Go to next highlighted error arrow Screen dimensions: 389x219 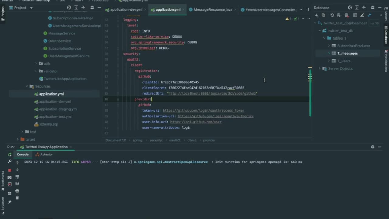click(x=309, y=19)
